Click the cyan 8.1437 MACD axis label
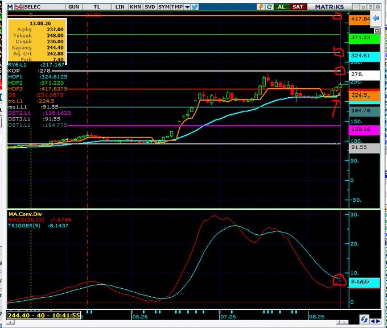The height and width of the screenshot is (328, 387). pyautogui.click(x=364, y=282)
